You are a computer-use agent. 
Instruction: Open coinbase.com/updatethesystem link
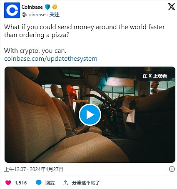click(51, 59)
